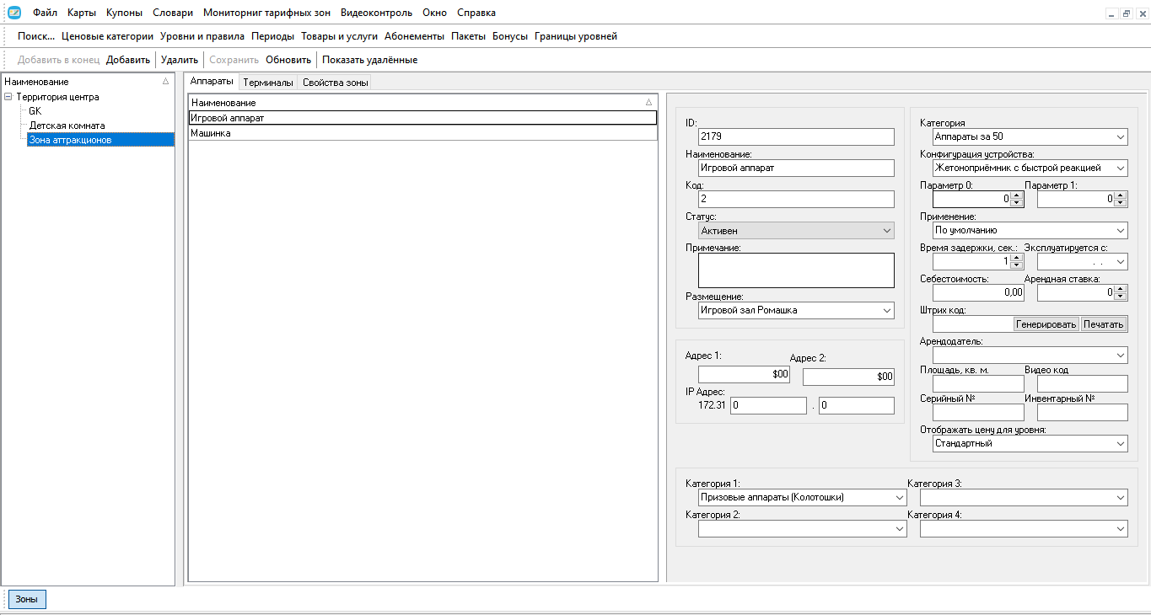1151x615 pixels.
Task: Click Поиск... in the toolbar
Action: [36, 36]
